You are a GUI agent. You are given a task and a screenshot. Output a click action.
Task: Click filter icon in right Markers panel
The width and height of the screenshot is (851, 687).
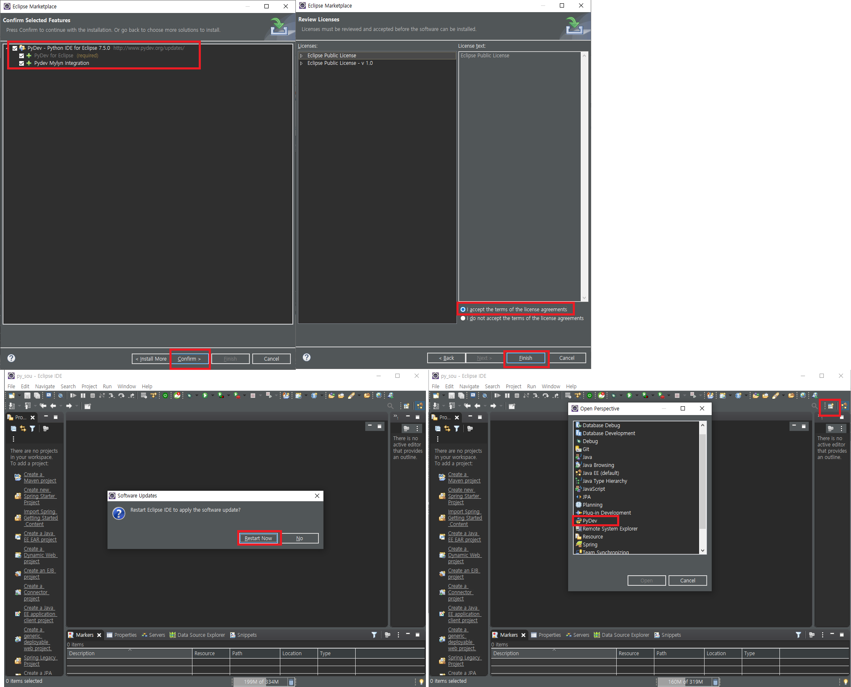coord(798,635)
